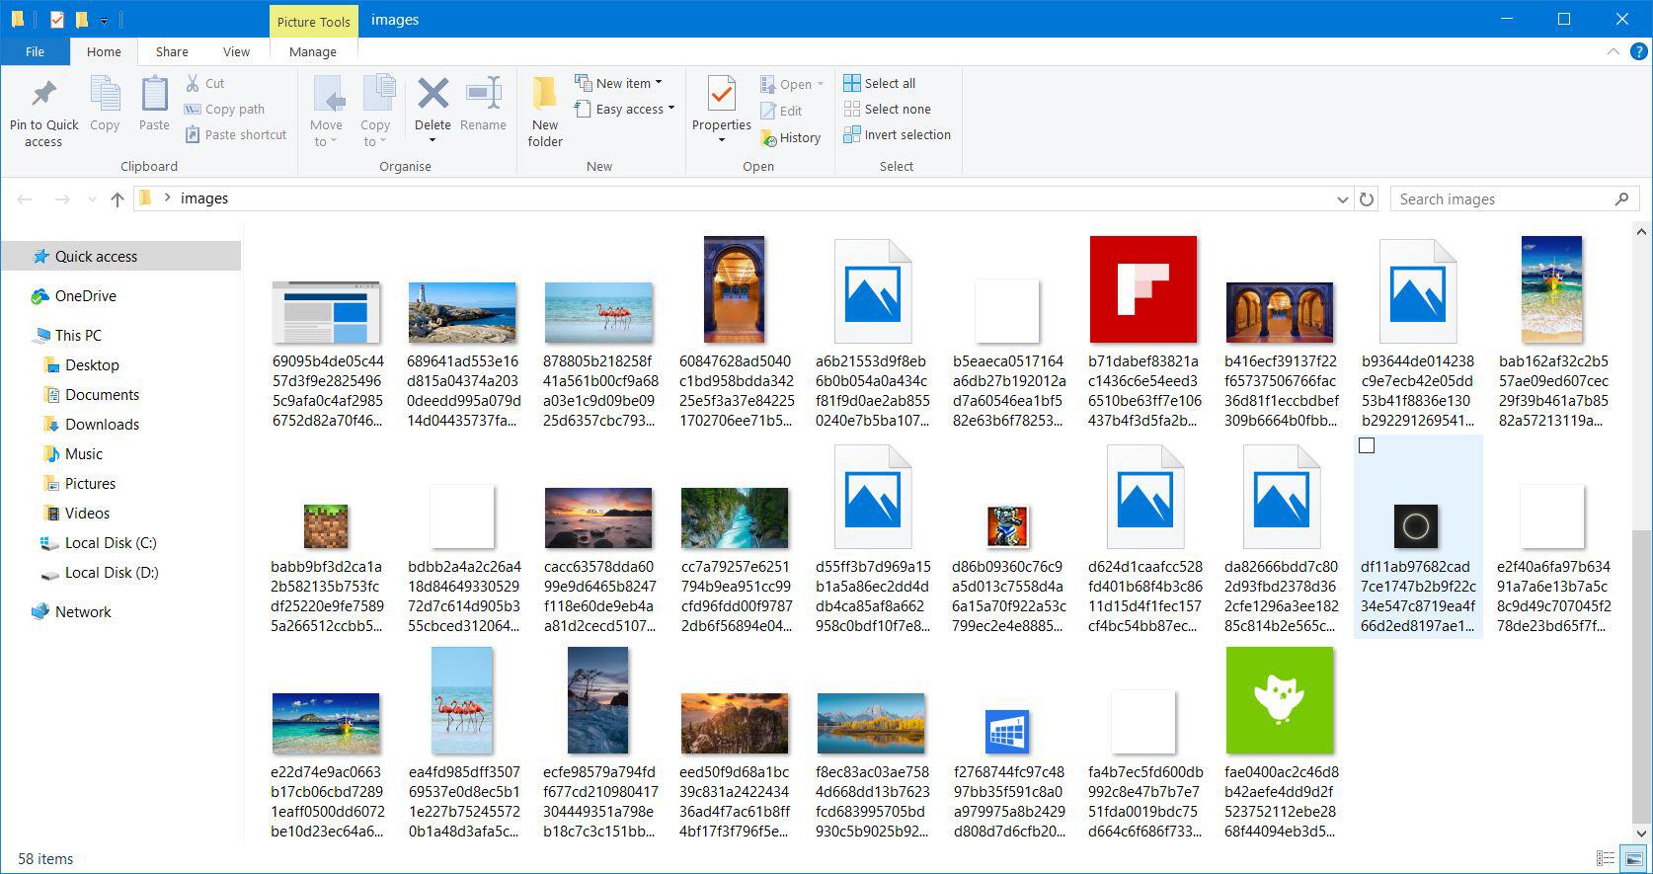Click Invert selection
1653x874 pixels.
tap(898, 134)
